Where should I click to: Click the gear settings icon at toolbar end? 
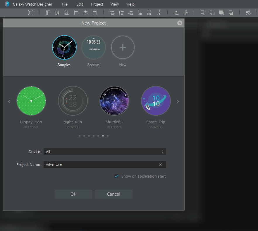248,13
